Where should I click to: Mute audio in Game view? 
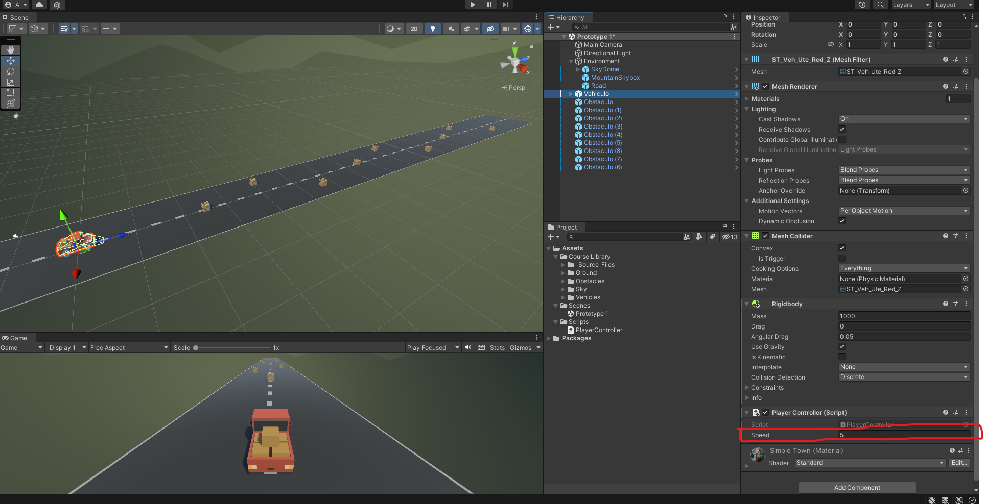(468, 347)
